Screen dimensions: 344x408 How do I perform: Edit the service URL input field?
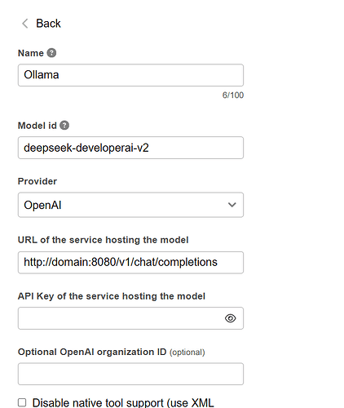tap(130, 263)
